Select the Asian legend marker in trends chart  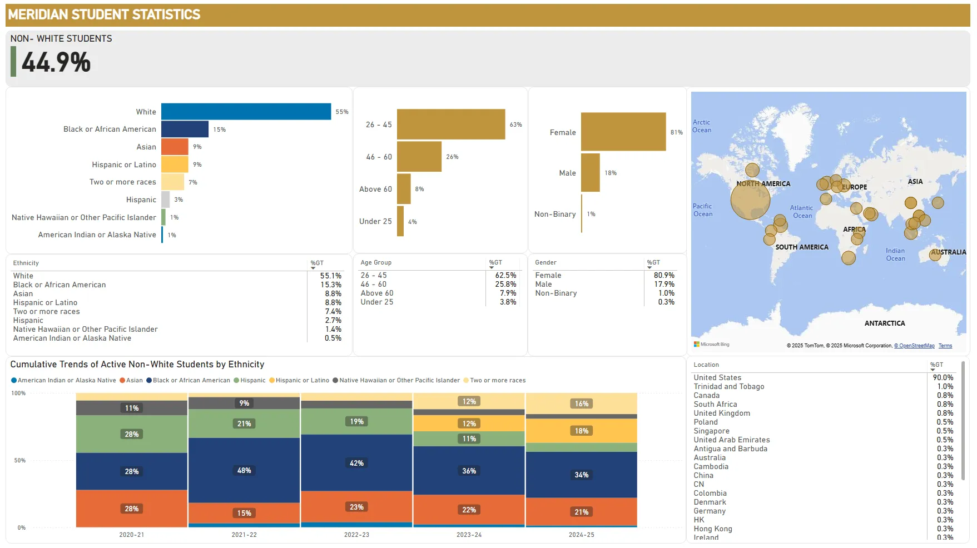pyautogui.click(x=122, y=381)
